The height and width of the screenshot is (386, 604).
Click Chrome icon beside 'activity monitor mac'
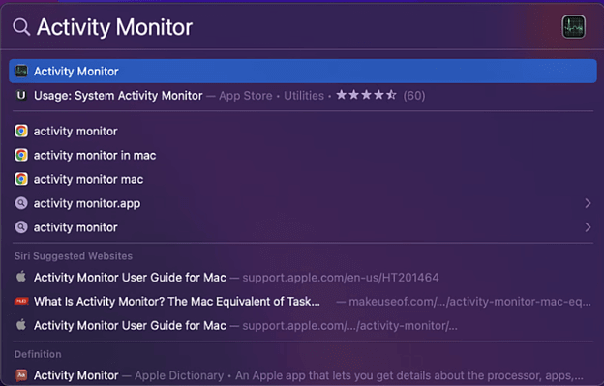tap(21, 179)
